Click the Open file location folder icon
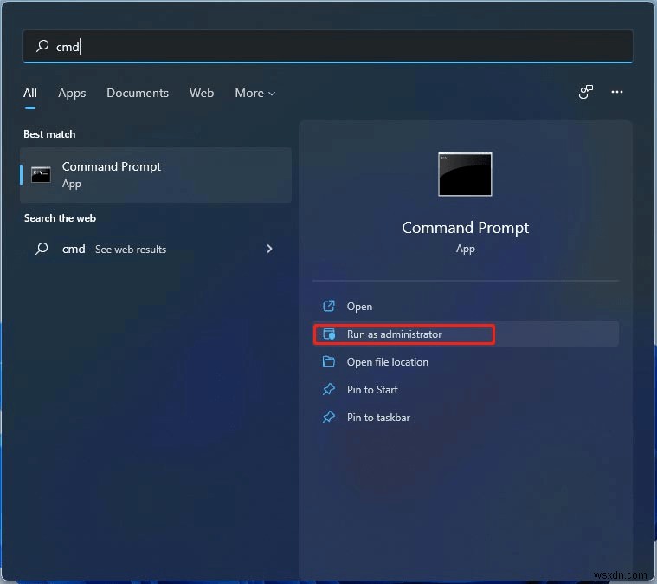Screen dimensions: 657x584 329,361
